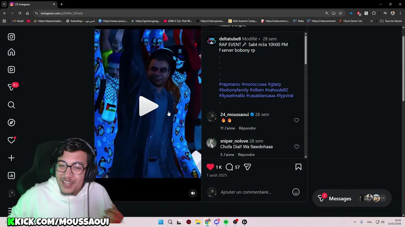405x227 pixels.
Task: Click deltatube8 avatar next to caption
Action: [211, 41]
